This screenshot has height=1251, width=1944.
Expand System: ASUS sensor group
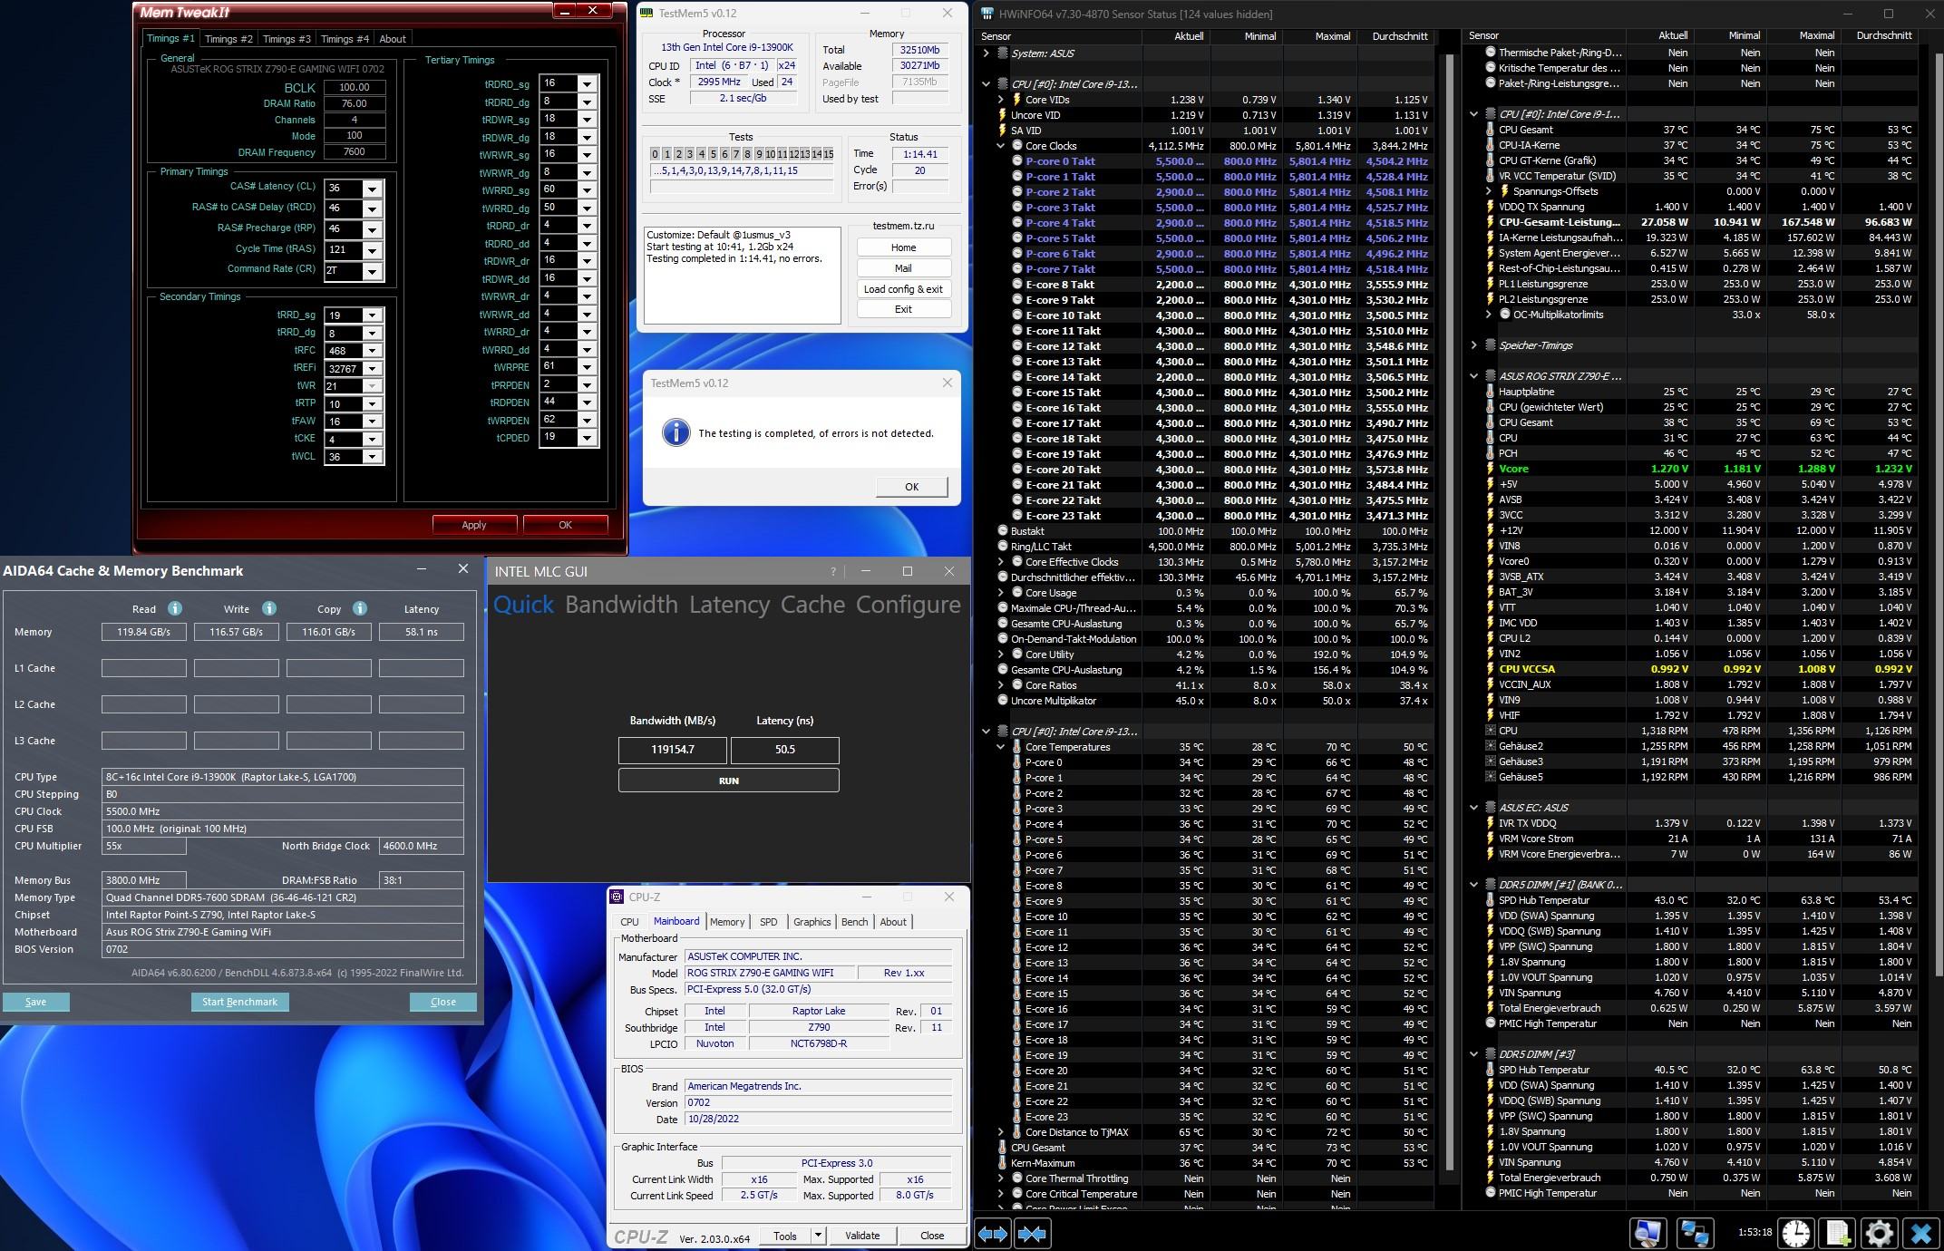click(x=986, y=53)
